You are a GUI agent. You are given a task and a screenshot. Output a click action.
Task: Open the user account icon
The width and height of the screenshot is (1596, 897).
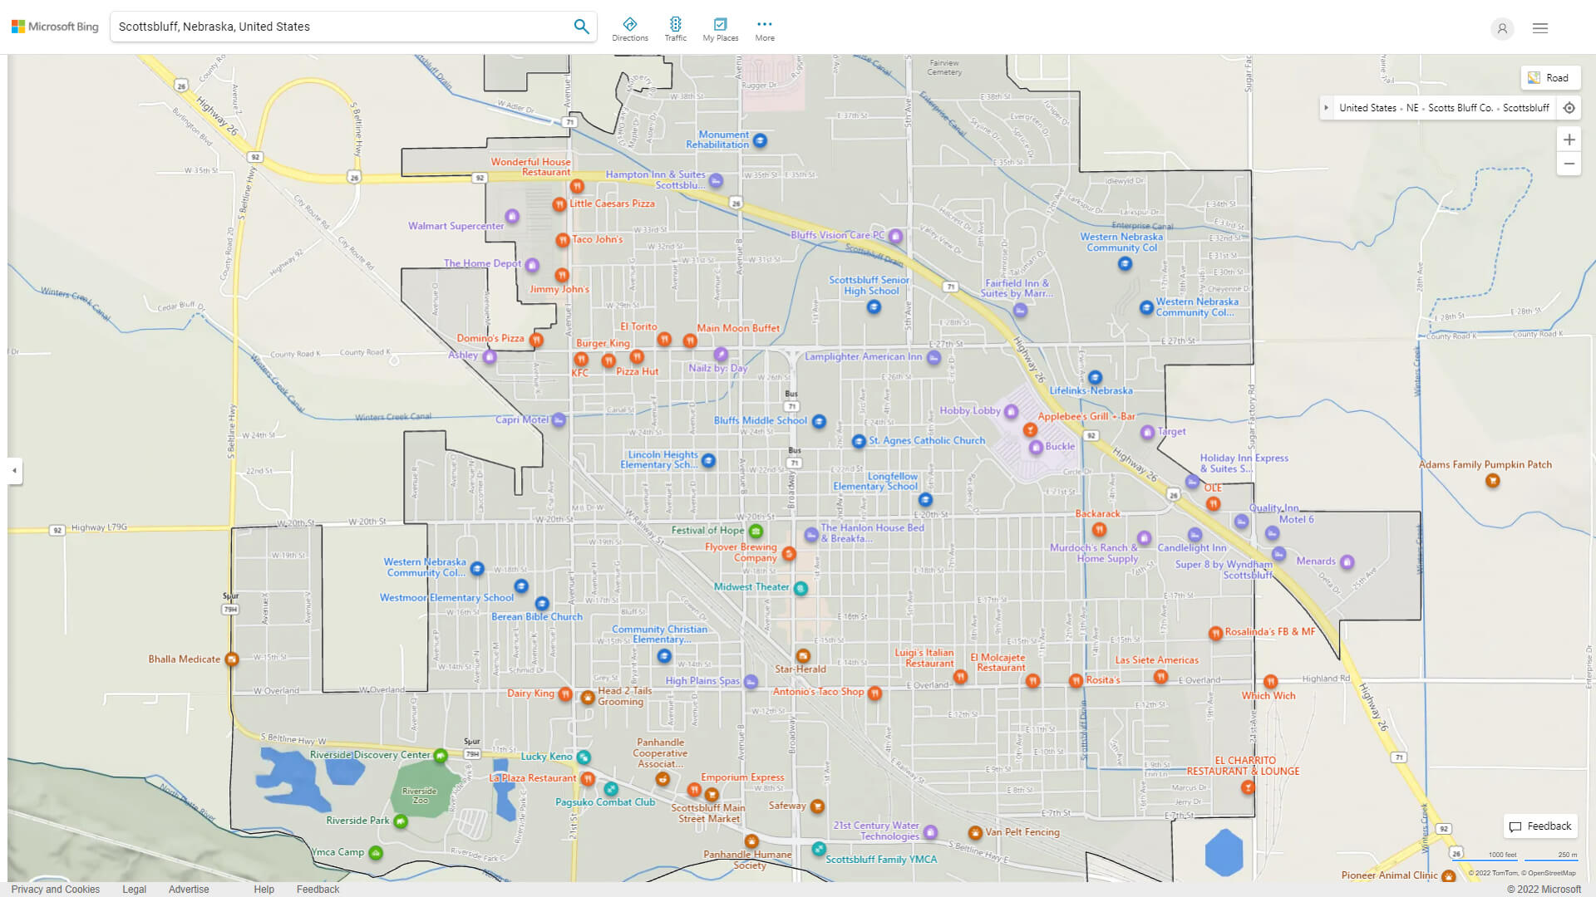tap(1502, 28)
